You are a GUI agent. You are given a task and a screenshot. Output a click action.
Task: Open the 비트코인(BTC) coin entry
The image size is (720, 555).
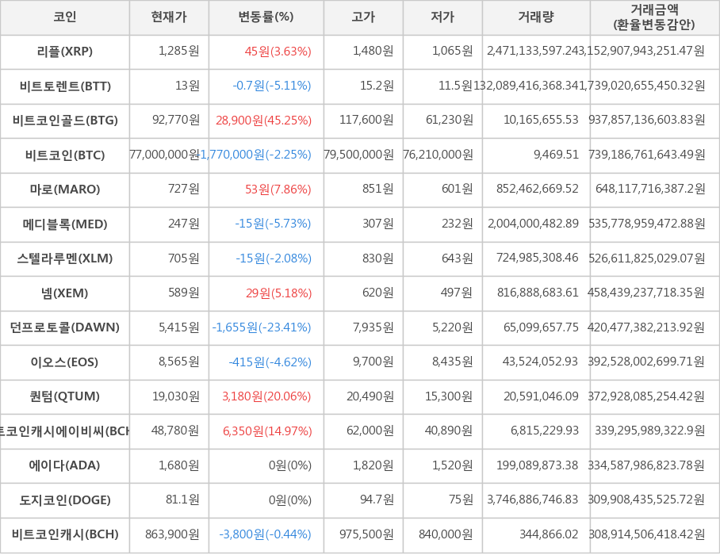pyautogui.click(x=65, y=155)
